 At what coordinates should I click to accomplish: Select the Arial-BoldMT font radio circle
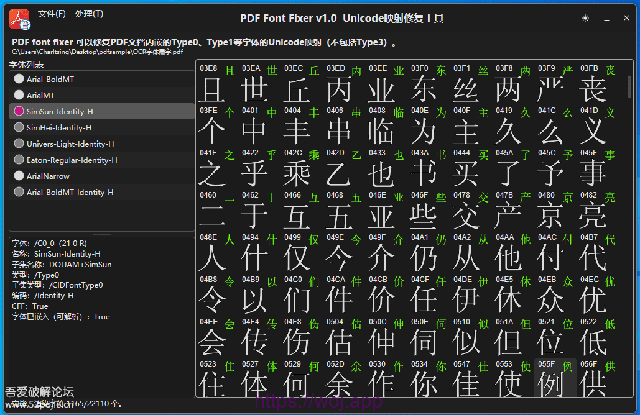tap(19, 79)
